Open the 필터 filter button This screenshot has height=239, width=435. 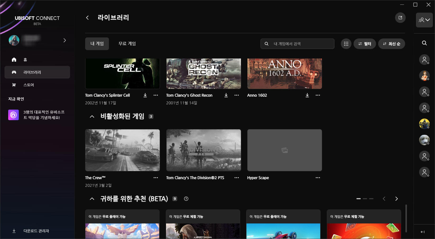pyautogui.click(x=365, y=44)
